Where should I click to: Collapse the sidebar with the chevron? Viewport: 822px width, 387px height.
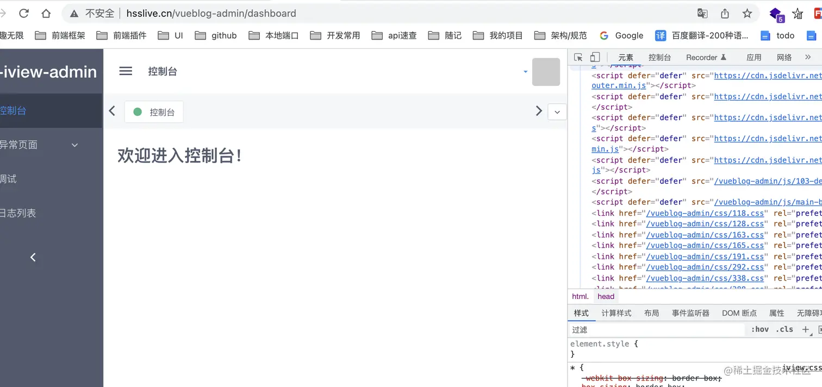tap(33, 257)
